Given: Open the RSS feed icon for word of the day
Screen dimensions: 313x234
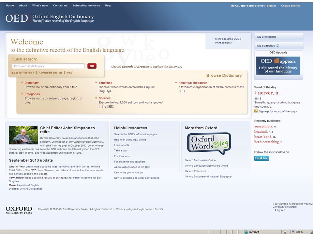Looking at the screenshot, I should (256, 111).
